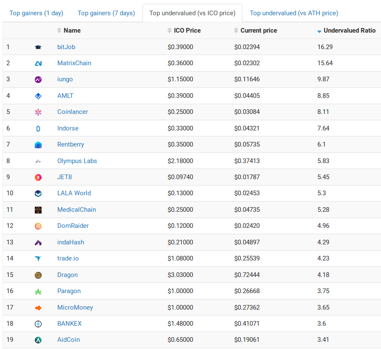381x349 pixels.
Task: Open the iungo coin link
Action: pos(65,79)
